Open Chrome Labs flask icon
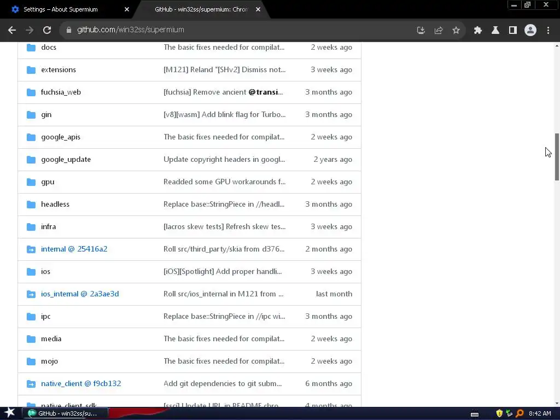 point(495,31)
